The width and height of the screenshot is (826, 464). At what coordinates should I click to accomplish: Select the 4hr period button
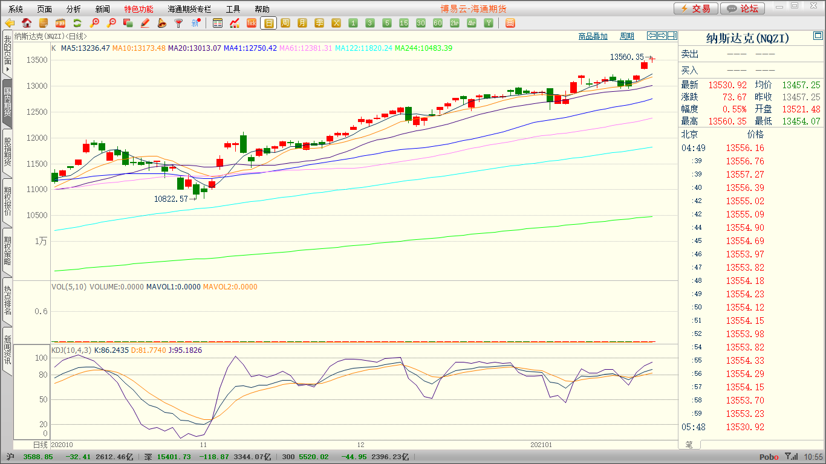(x=472, y=23)
